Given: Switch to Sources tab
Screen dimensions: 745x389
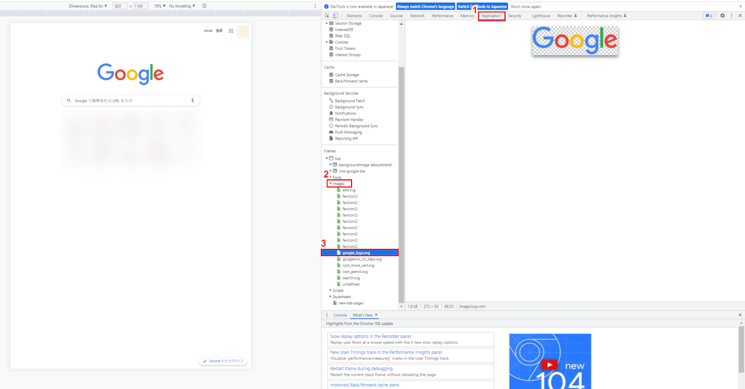Looking at the screenshot, I should coord(396,16).
